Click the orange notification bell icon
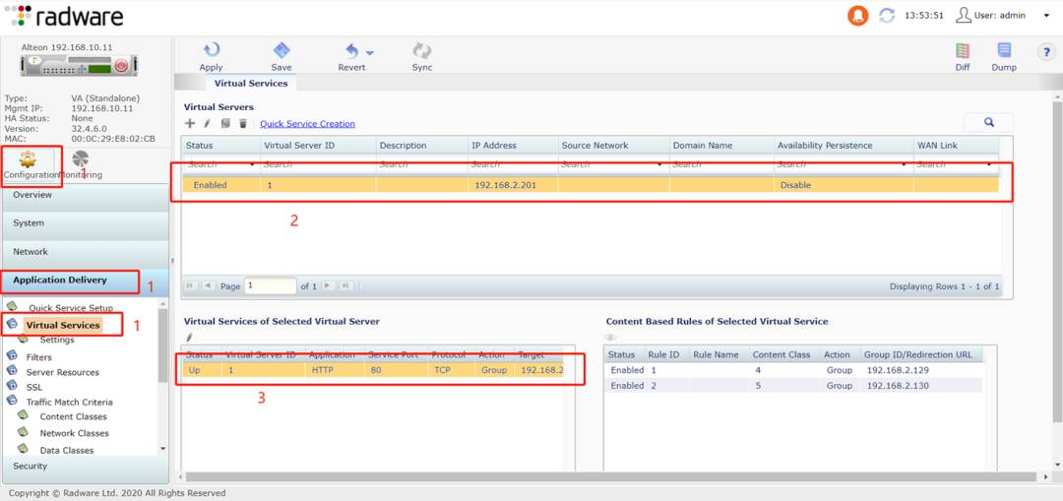 pyautogui.click(x=857, y=16)
